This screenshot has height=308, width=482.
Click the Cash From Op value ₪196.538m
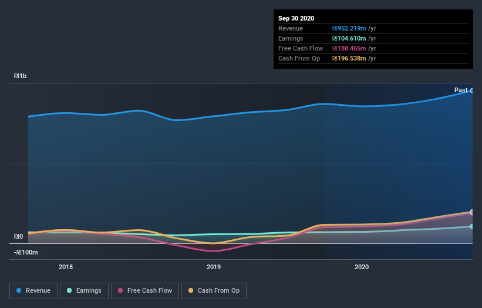click(x=349, y=58)
